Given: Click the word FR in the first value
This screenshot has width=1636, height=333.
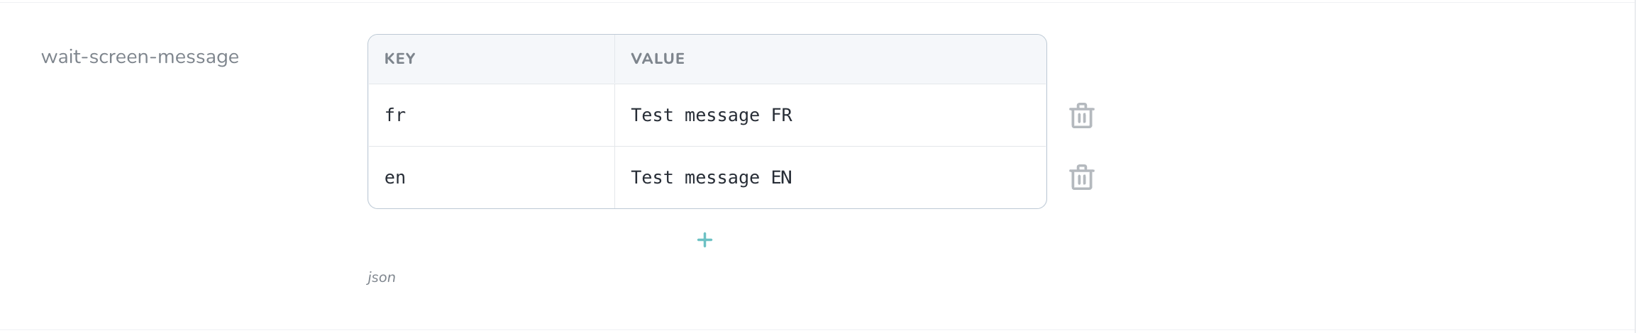Looking at the screenshot, I should click(781, 115).
